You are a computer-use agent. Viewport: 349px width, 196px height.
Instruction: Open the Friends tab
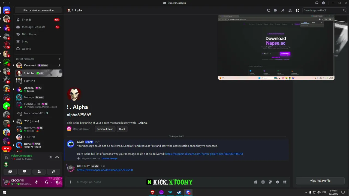pyautogui.click(x=38, y=20)
